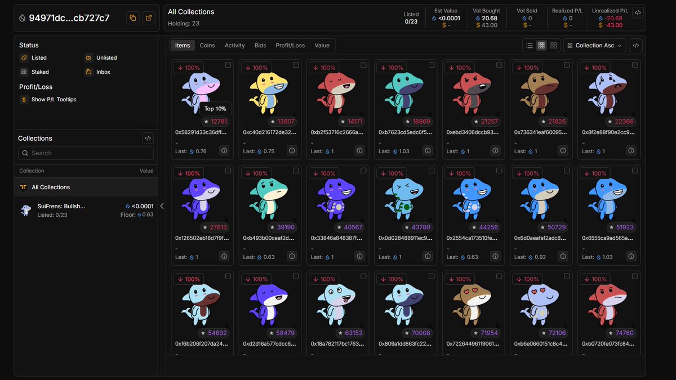This screenshot has width=676, height=380.
Task: Open info icon for item 0x2554ca173510fe
Action: point(495,257)
